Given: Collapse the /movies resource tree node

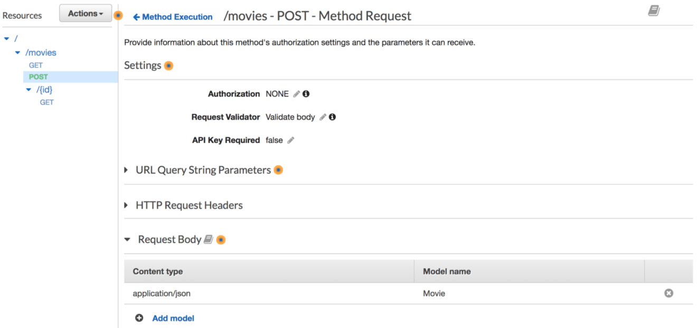Looking at the screenshot, I should (x=17, y=53).
